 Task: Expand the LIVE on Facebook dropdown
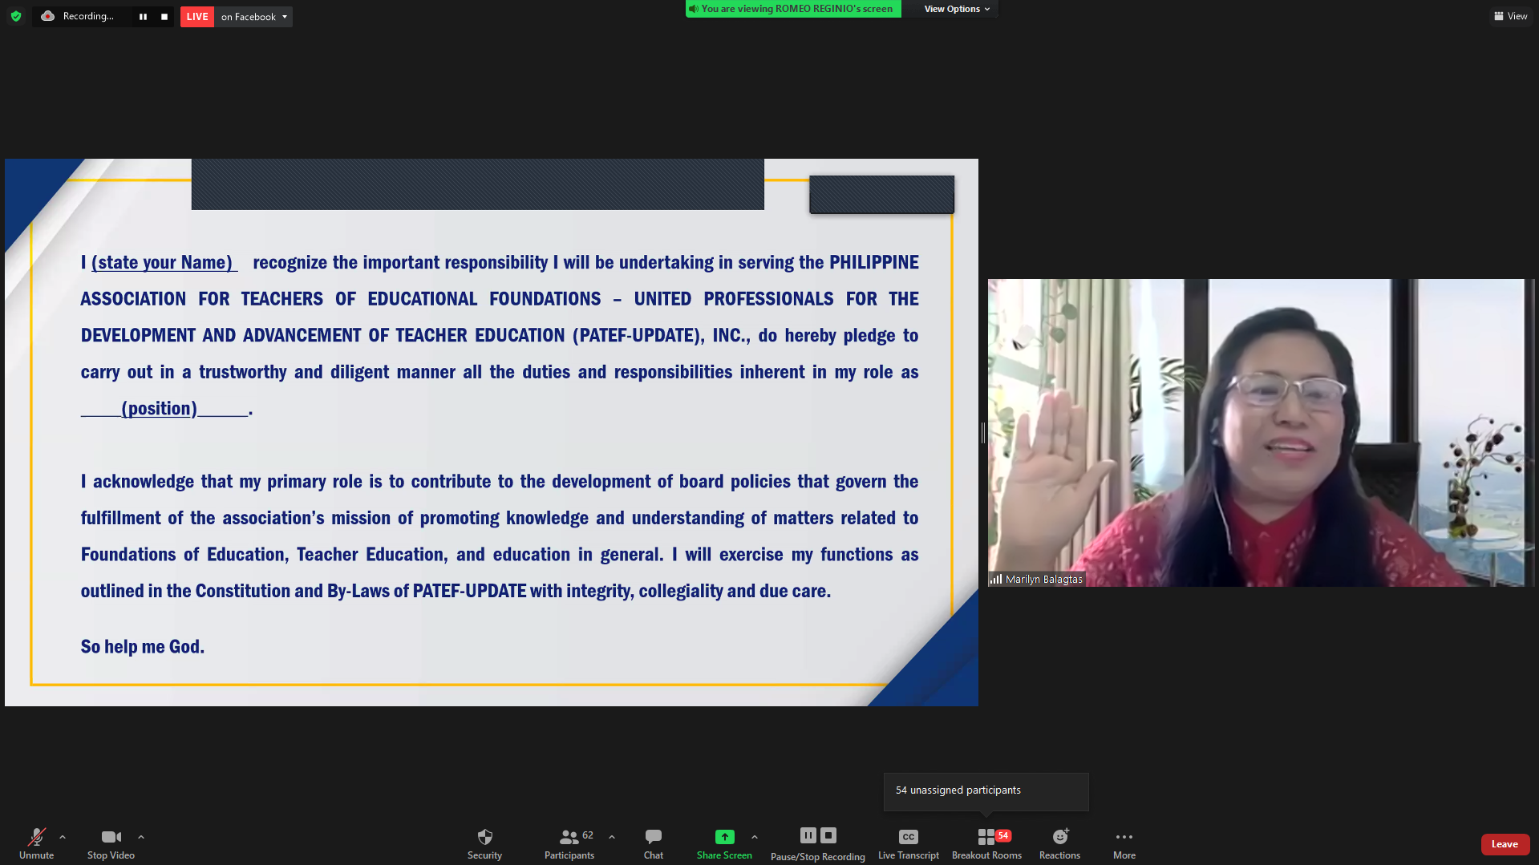284,17
